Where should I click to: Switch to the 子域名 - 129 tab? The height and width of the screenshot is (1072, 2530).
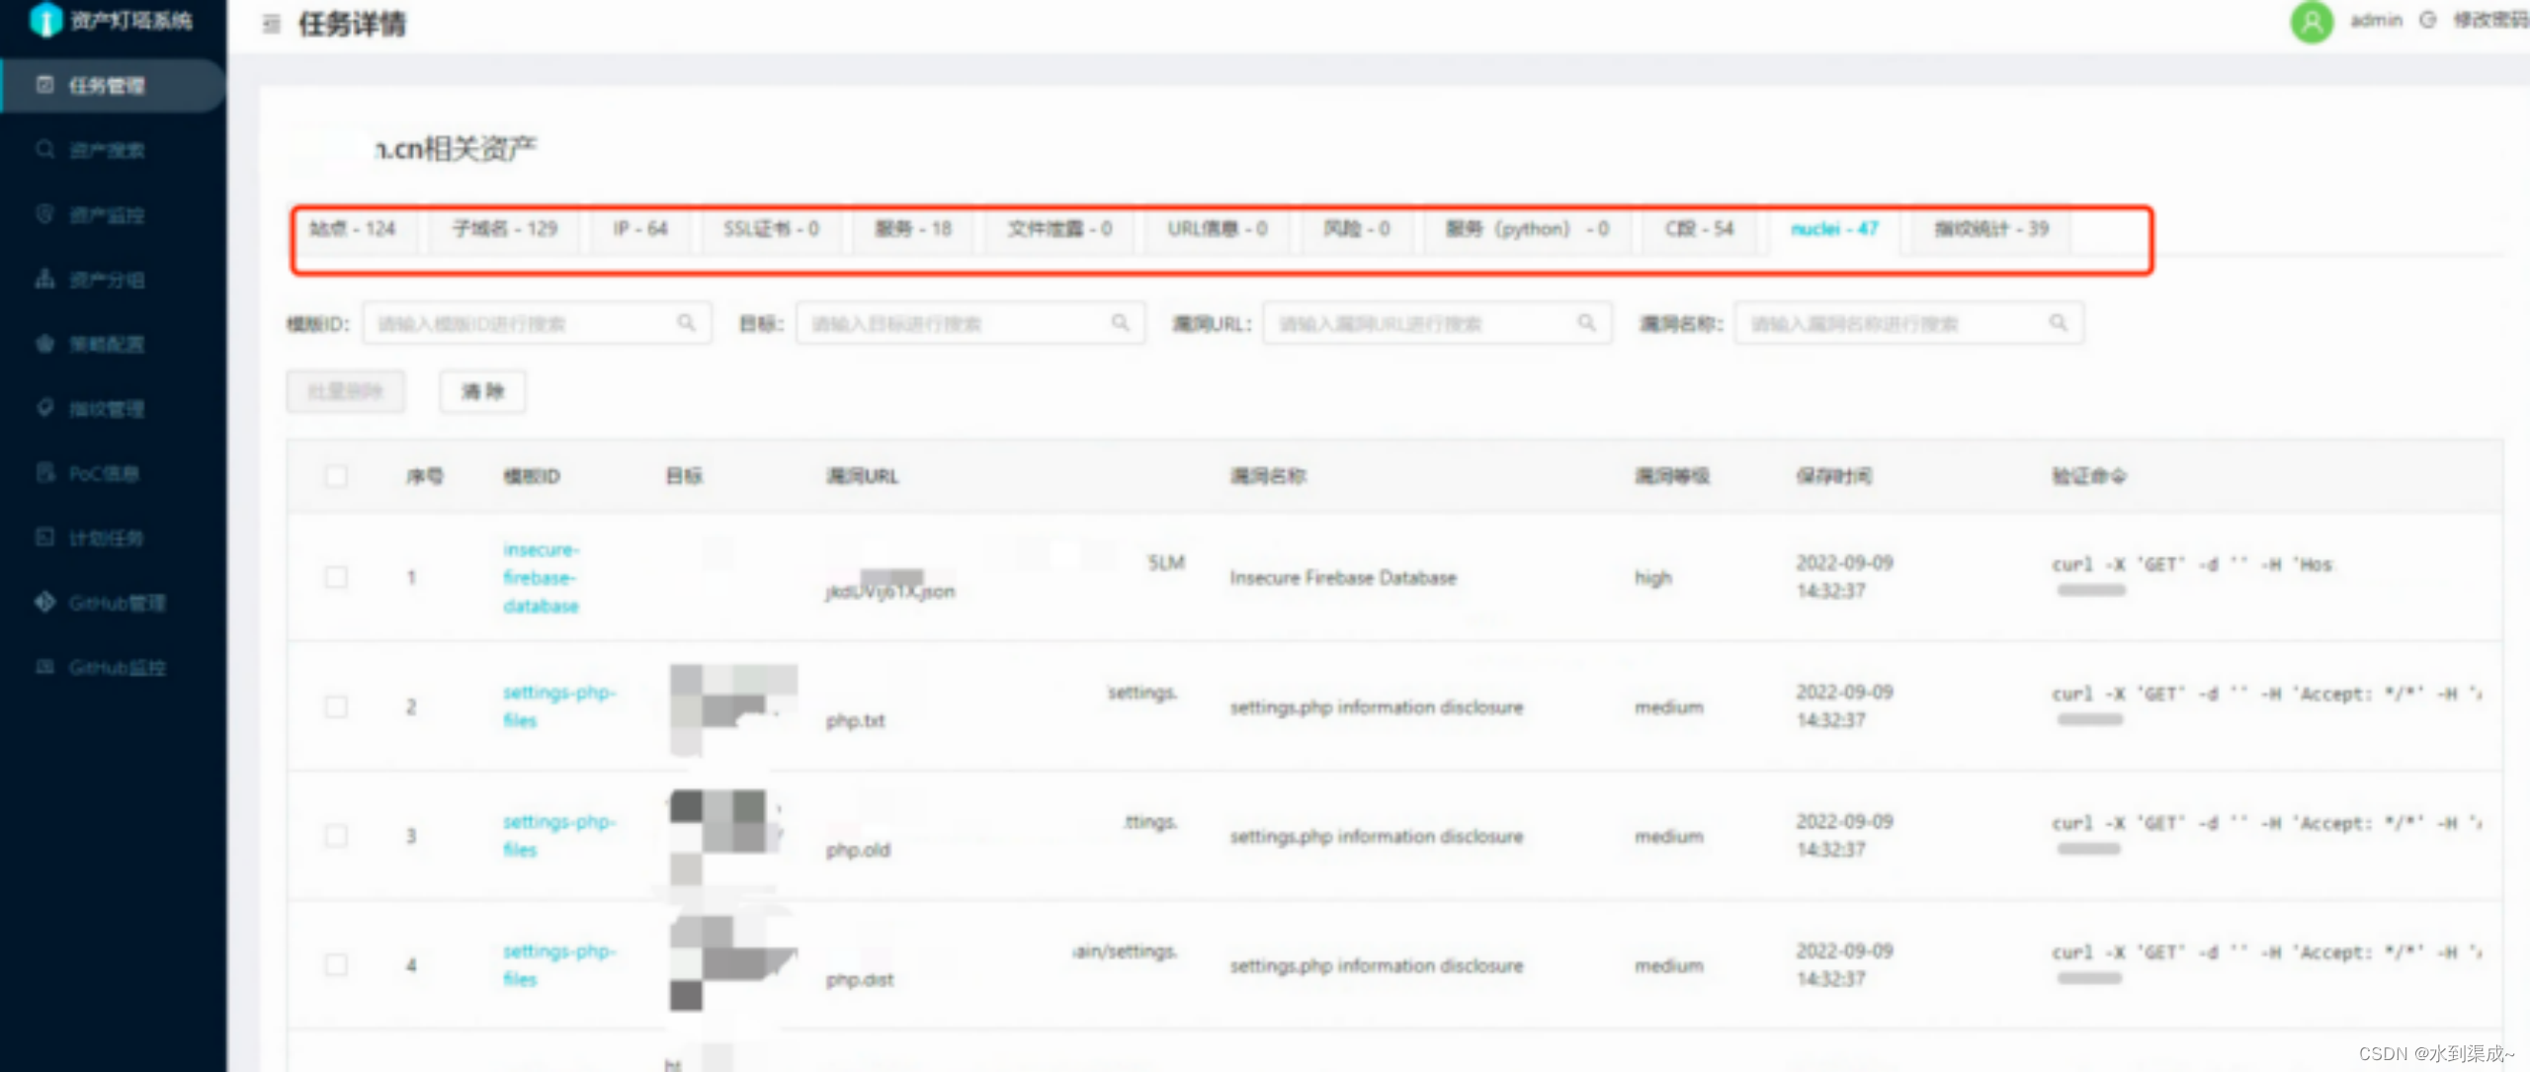(x=505, y=229)
